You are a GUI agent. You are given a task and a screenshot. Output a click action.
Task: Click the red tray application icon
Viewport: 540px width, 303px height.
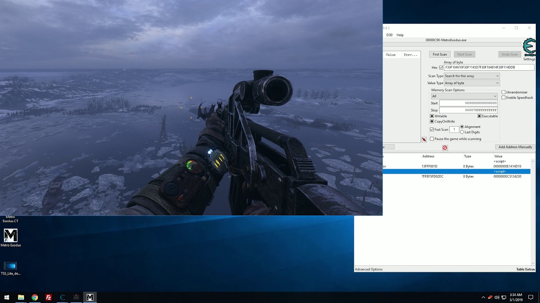[490, 298]
